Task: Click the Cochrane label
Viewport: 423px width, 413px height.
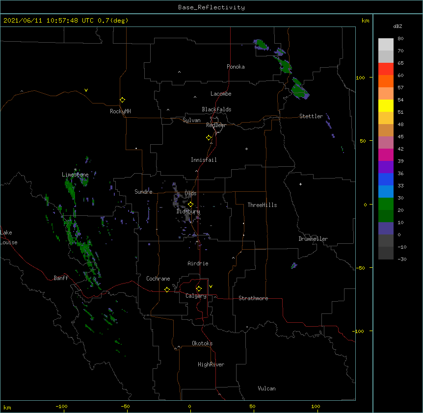Action: (x=158, y=279)
